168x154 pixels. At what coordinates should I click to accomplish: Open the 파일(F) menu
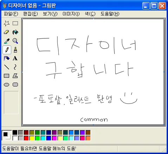11,14
